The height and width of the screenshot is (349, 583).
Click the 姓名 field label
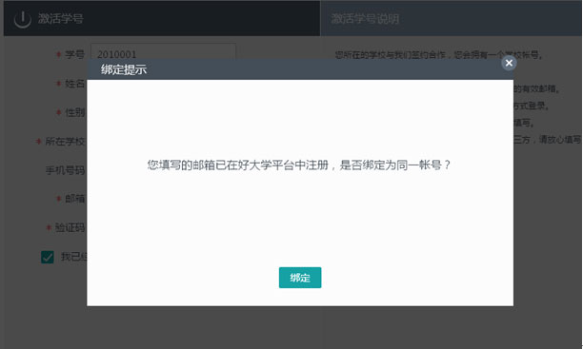(74, 83)
